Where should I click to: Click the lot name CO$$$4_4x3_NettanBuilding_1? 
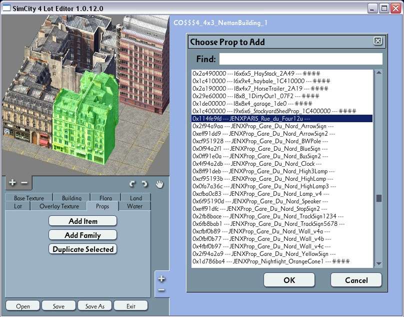point(220,23)
